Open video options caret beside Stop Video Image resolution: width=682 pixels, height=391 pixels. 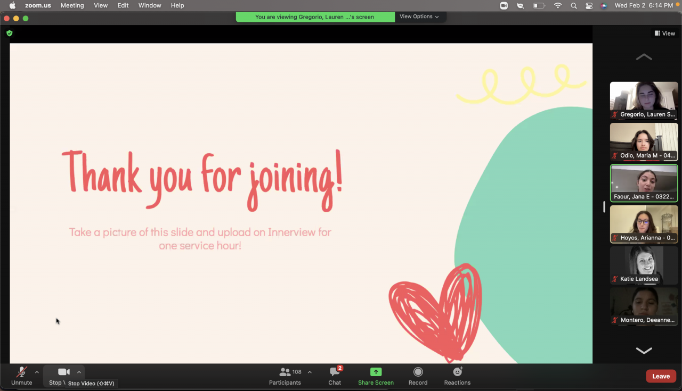click(79, 372)
